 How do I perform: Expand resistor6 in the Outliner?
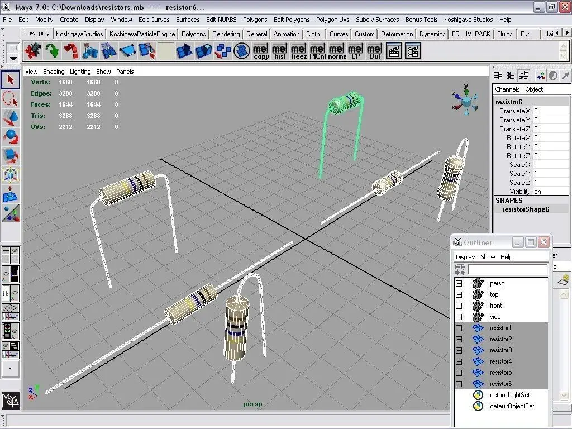(x=459, y=384)
